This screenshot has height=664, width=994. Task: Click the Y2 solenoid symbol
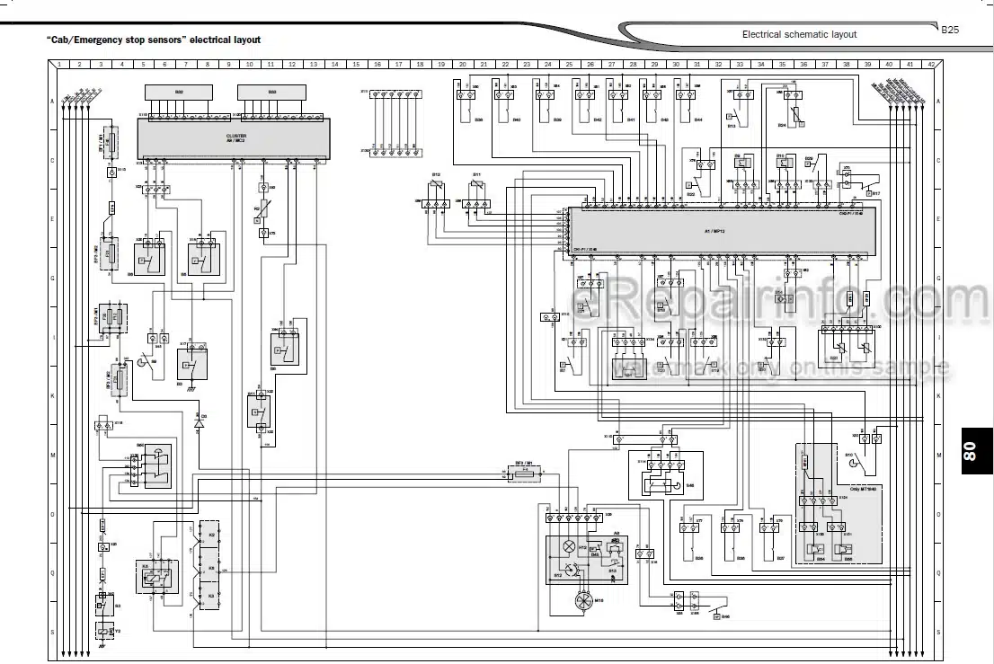(x=104, y=631)
